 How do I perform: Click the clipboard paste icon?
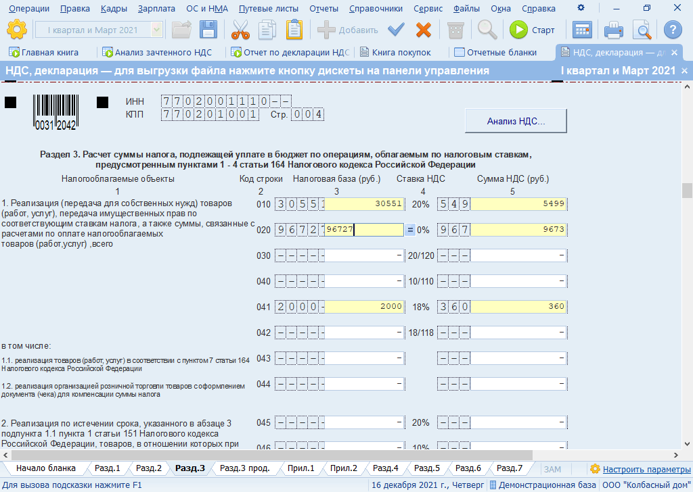click(x=294, y=30)
